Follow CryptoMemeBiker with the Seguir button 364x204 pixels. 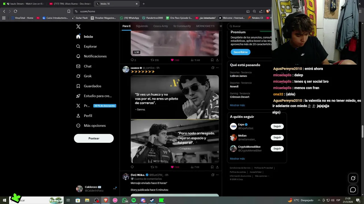click(277, 148)
